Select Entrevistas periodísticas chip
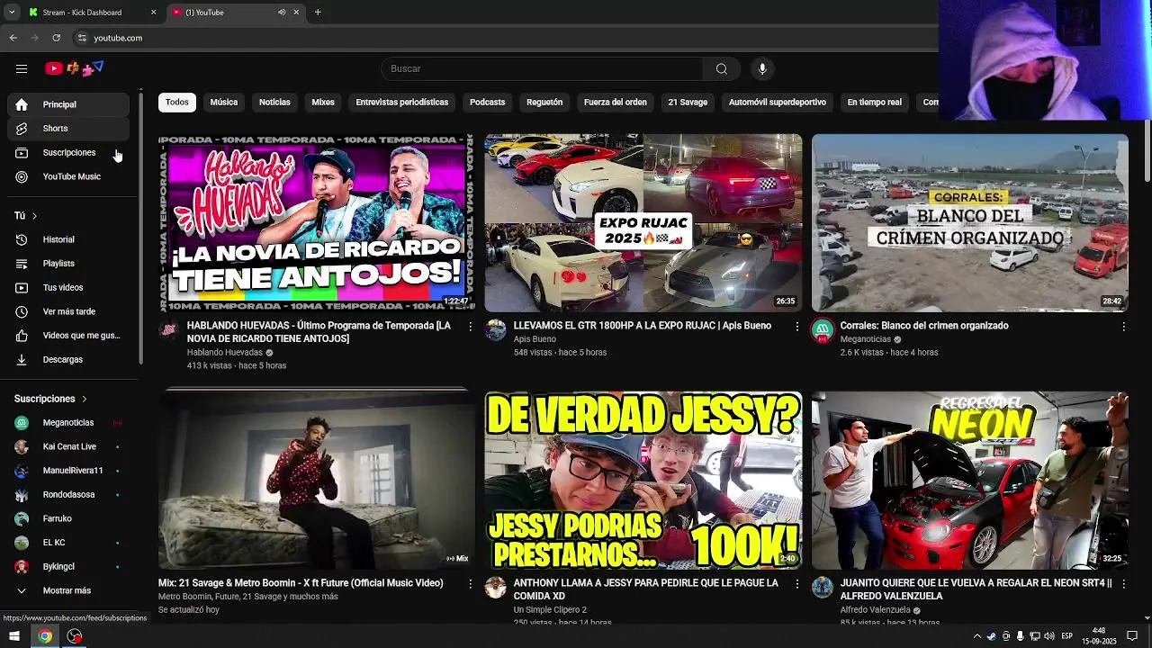Screen dimensions: 1152x648 (x=401, y=103)
